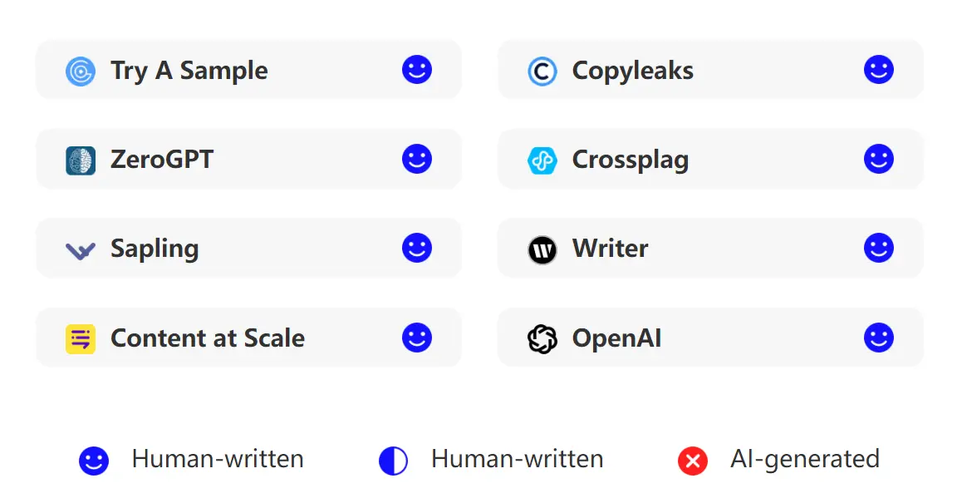Screen dimensions: 962x503
Task: Click the Try A Sample spiral icon
Action: coord(81,72)
